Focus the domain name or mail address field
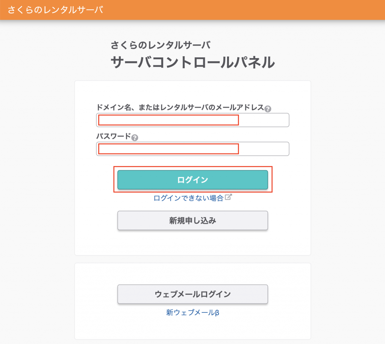This screenshot has height=344, width=385. tap(193, 120)
